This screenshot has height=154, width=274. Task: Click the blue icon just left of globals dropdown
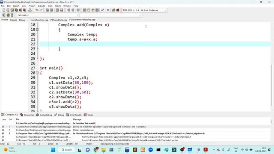point(12,15)
